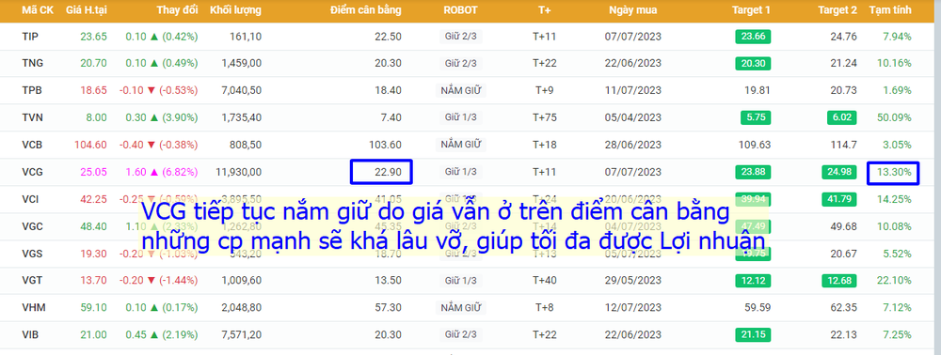Open the VGC stock ticker
Image resolution: width=941 pixels, height=355 pixels.
(x=32, y=227)
